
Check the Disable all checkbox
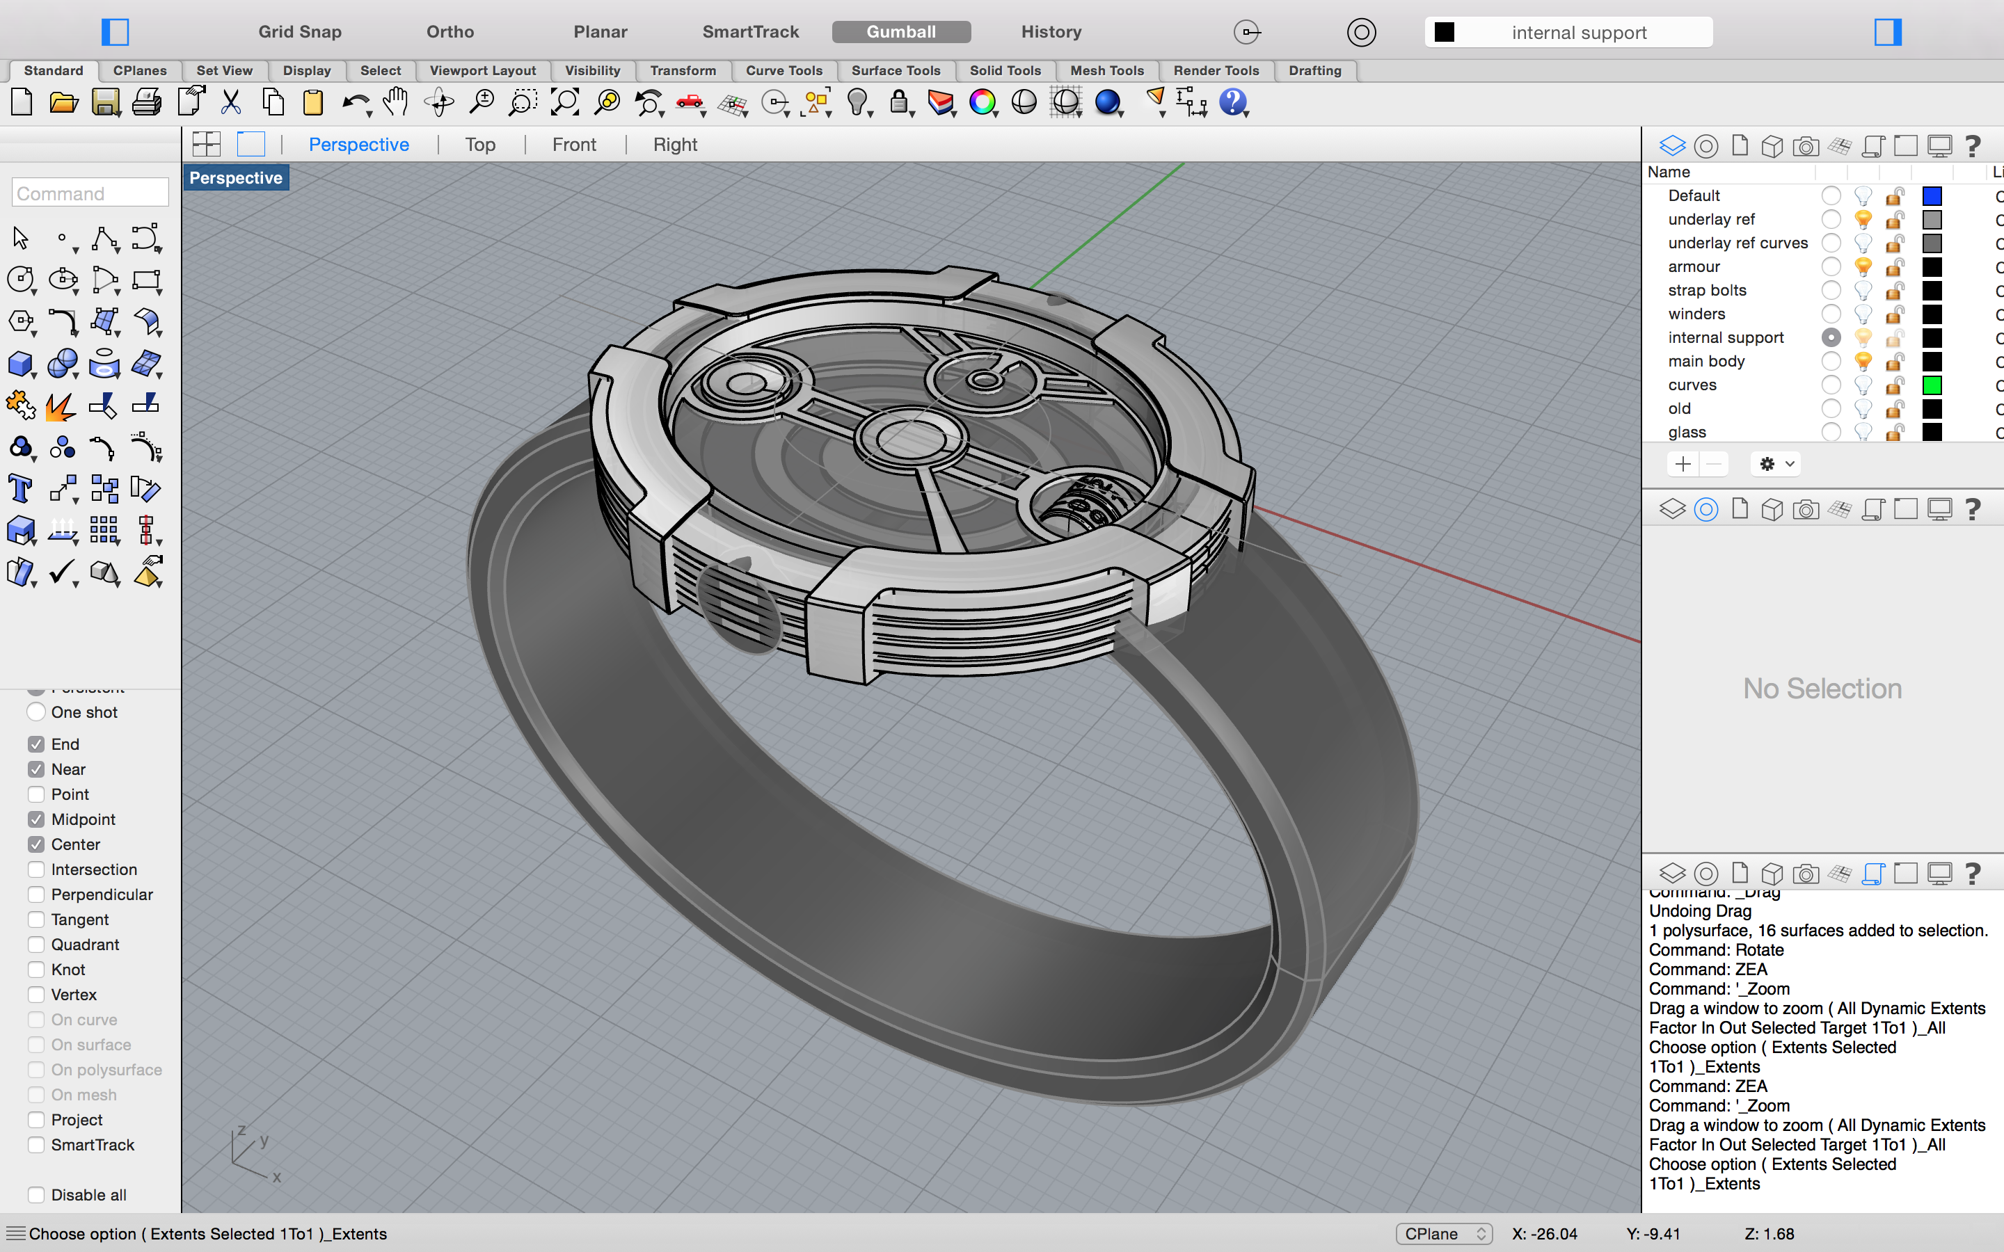(35, 1195)
